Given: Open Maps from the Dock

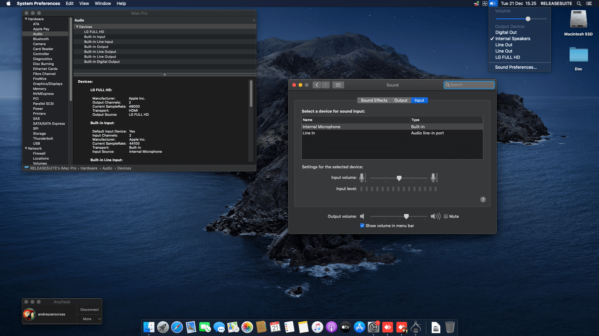Looking at the screenshot, I should tap(233, 327).
